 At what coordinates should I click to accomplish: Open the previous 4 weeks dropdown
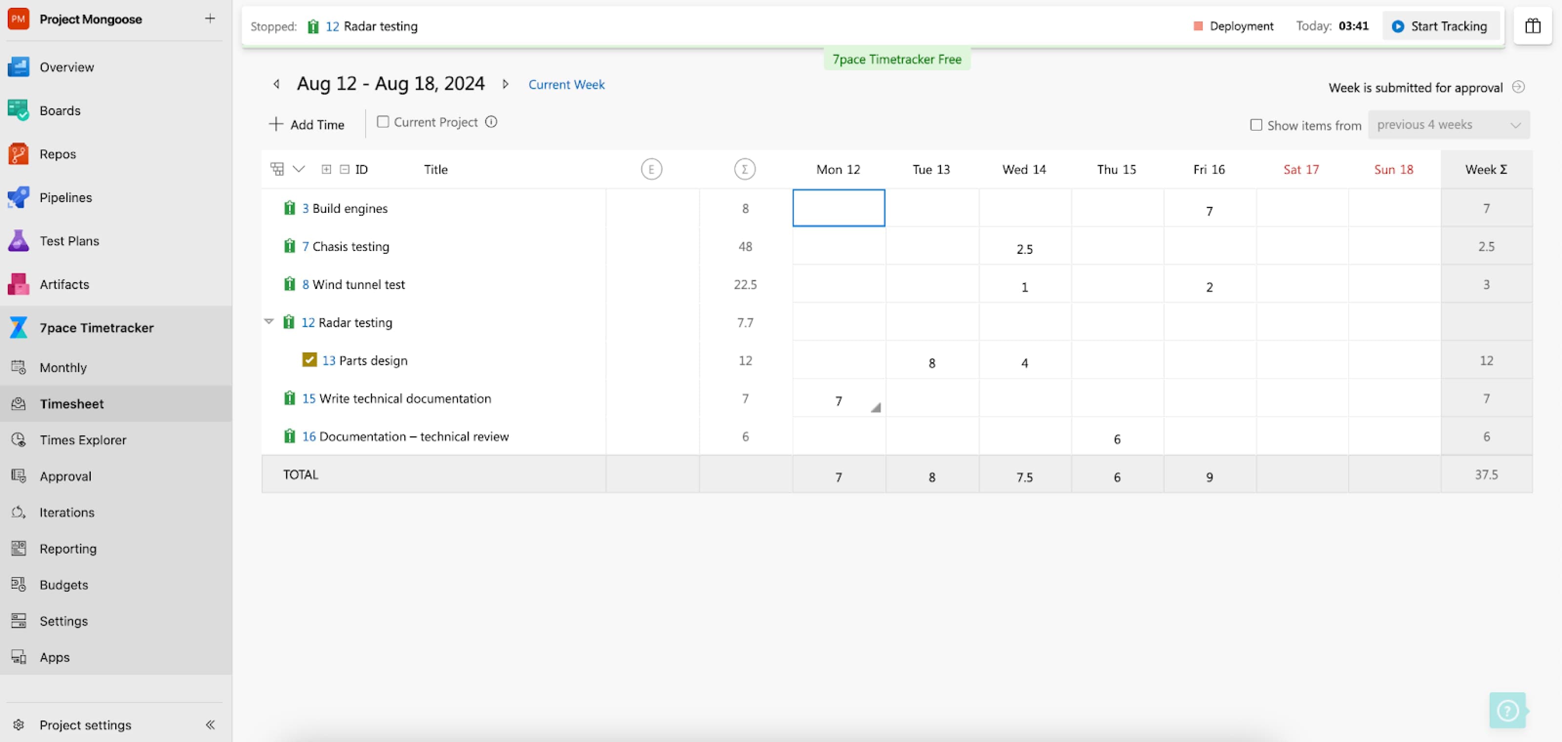coord(1449,125)
